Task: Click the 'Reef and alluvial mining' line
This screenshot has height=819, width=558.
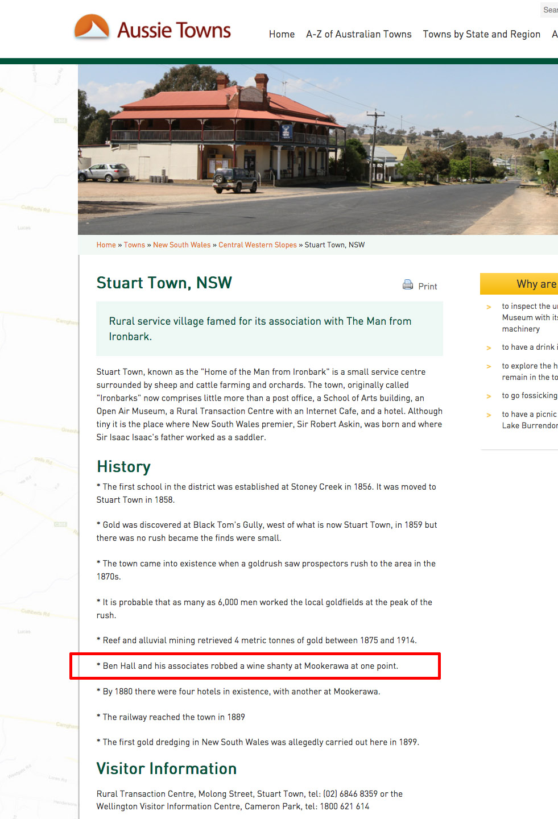Action: coord(257,640)
